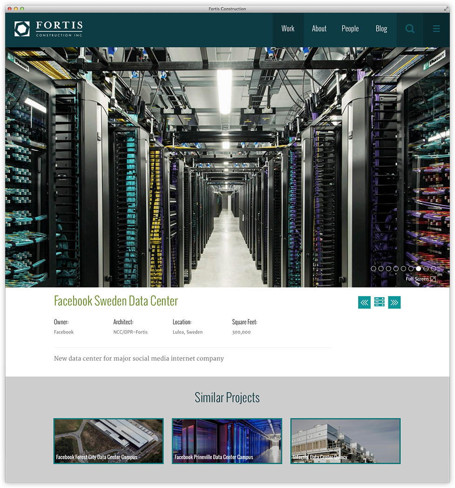Open Facebook Forest City Data Center Campus project
The width and height of the screenshot is (455, 488).
pyautogui.click(x=109, y=441)
